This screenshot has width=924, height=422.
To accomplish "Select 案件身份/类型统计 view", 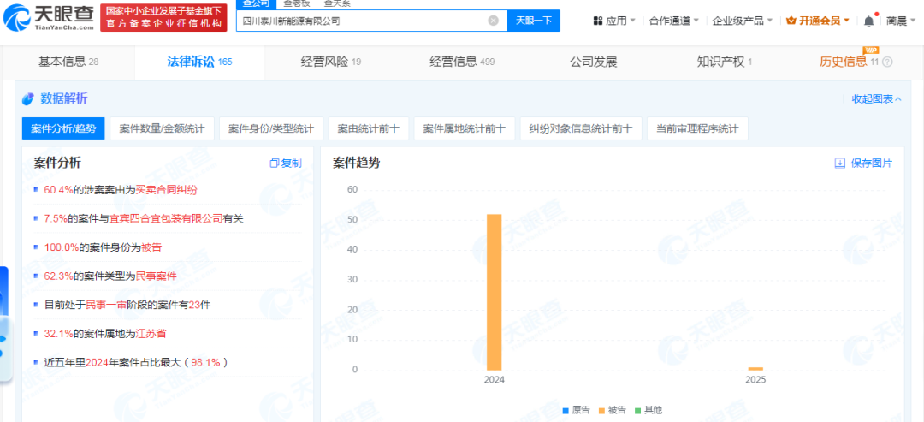I will 271,128.
